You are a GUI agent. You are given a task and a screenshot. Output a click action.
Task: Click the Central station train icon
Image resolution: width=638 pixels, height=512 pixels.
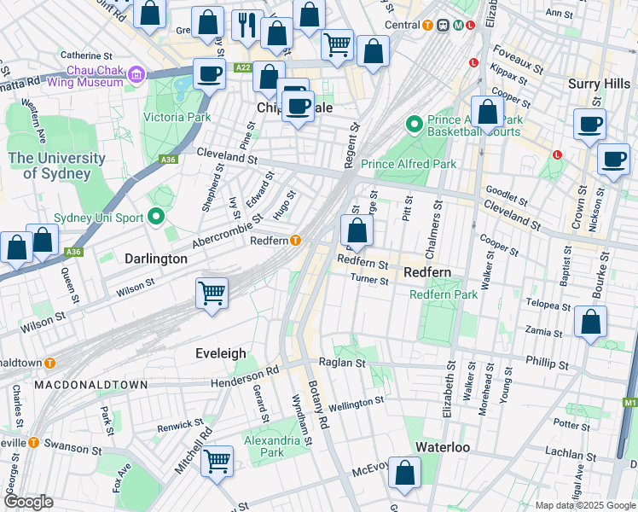[x=443, y=26]
